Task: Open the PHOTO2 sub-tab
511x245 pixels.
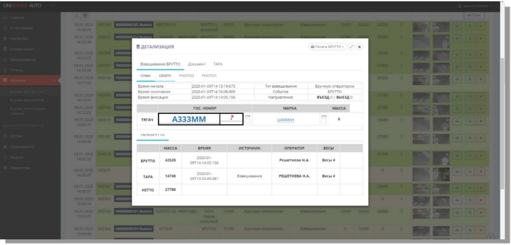Action: pyautogui.click(x=186, y=75)
